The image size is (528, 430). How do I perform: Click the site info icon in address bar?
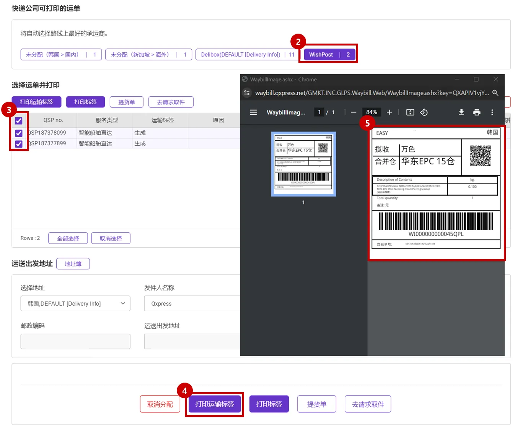(247, 93)
